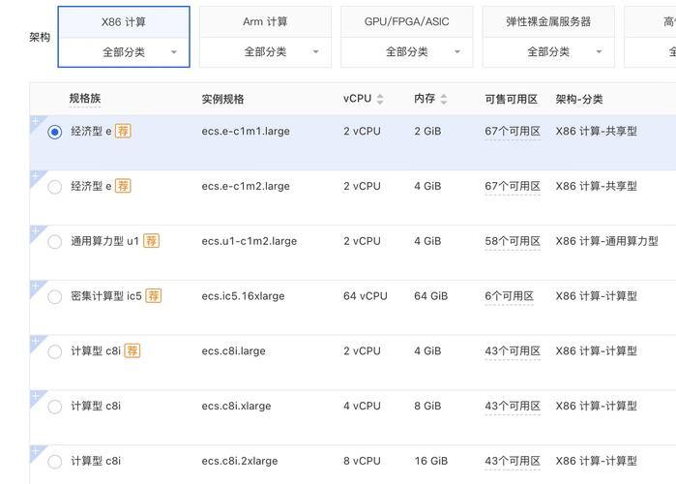
Task: Select the radio button for ecs.e-c1m2.large
Action: 55,187
